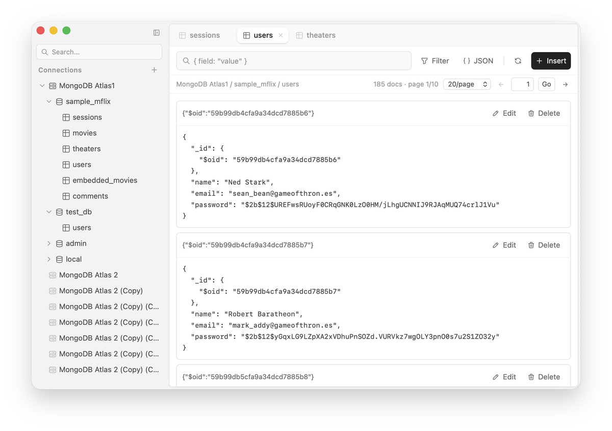Go to next page arrow
This screenshot has width=612, height=431.
(565, 84)
